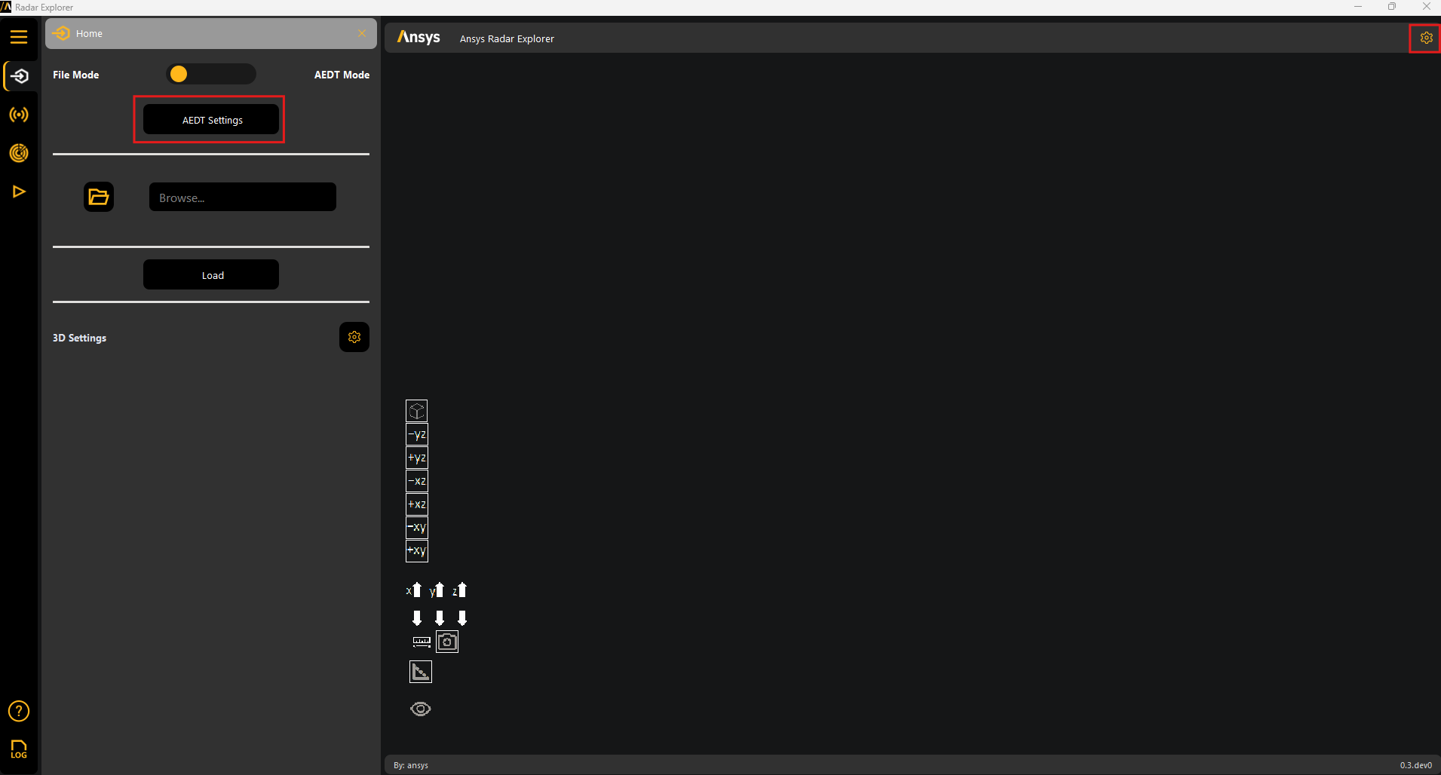The width and height of the screenshot is (1441, 775).
Task: Open the 3D Settings gear button
Action: [x=354, y=337]
